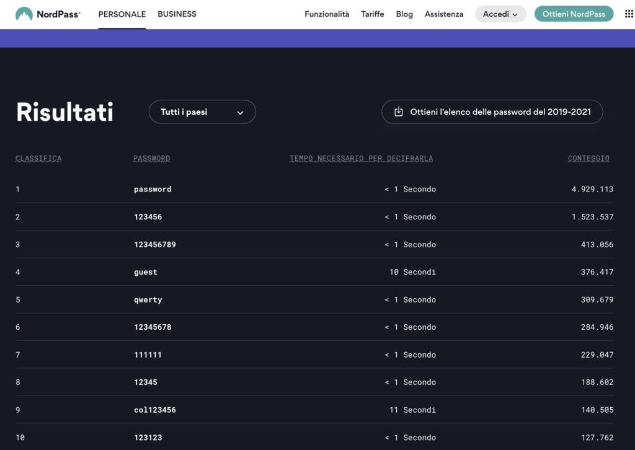
Task: Open the Assistenza support page
Action: coord(444,14)
